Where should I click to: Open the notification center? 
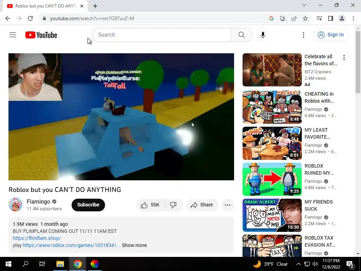click(350, 264)
